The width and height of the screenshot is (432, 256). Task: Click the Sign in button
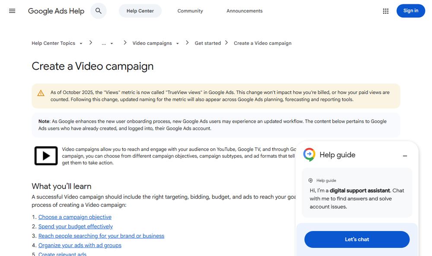[x=410, y=11]
